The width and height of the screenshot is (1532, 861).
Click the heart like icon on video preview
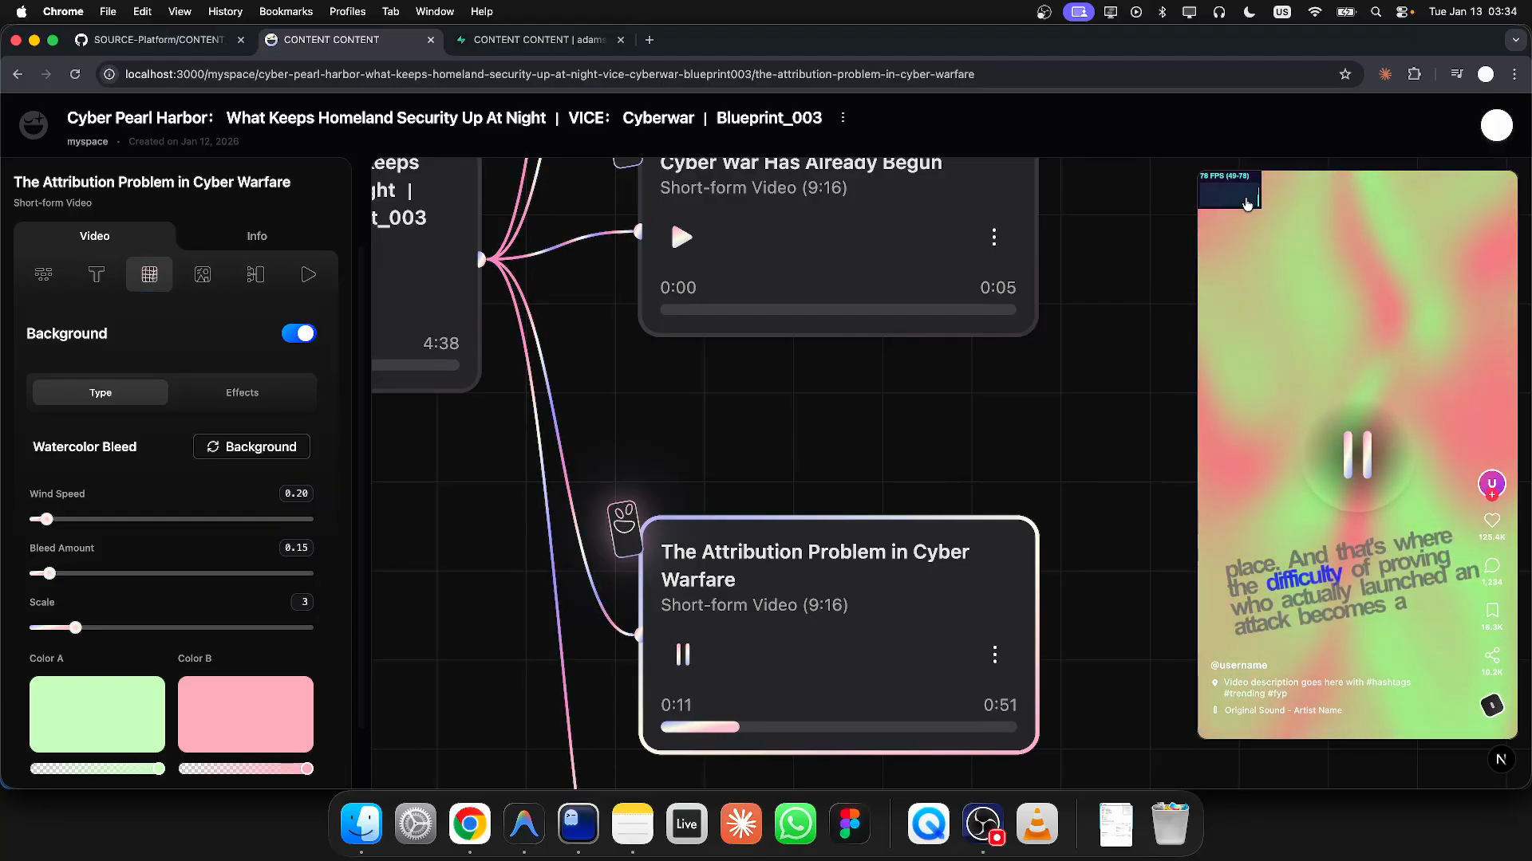click(1492, 521)
